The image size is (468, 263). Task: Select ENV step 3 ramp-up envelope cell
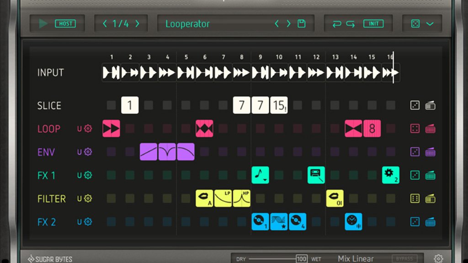[149, 152]
